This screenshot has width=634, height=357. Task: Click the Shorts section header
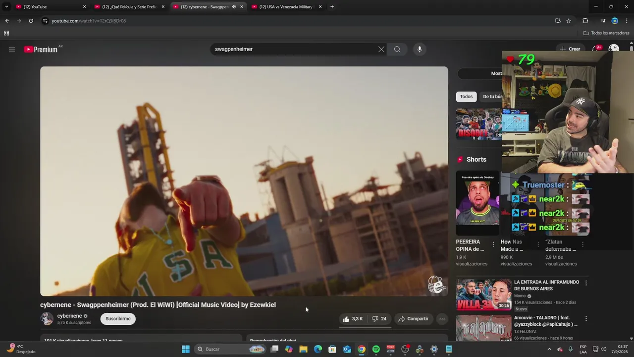476,159
